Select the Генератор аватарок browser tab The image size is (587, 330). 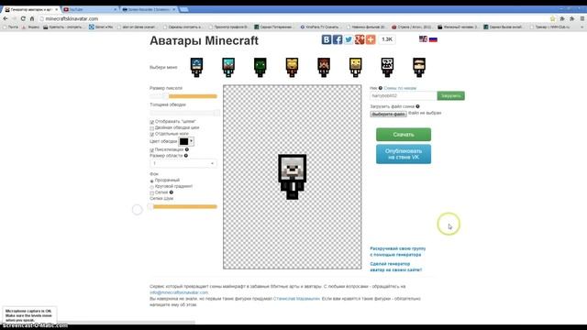(x=31, y=9)
